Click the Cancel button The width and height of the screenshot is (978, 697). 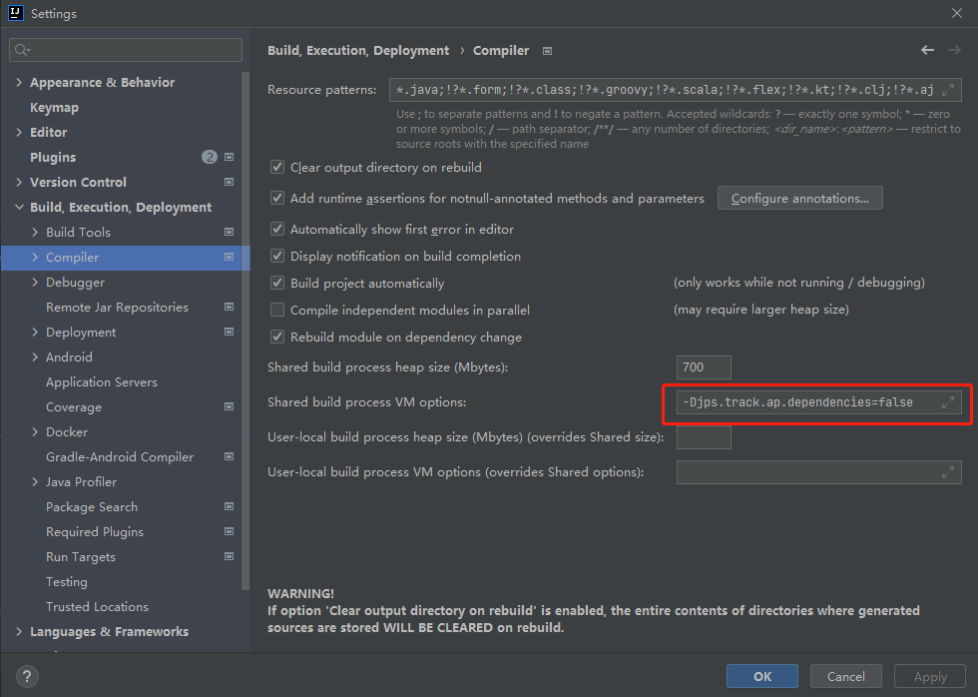coord(846,676)
